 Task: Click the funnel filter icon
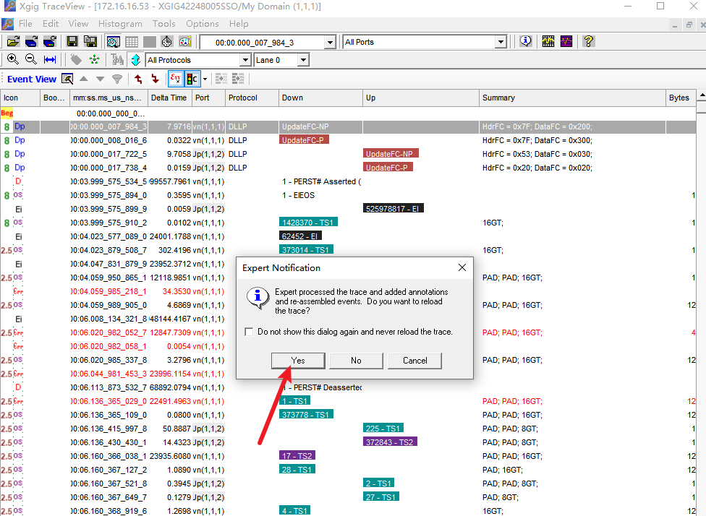tap(117, 79)
